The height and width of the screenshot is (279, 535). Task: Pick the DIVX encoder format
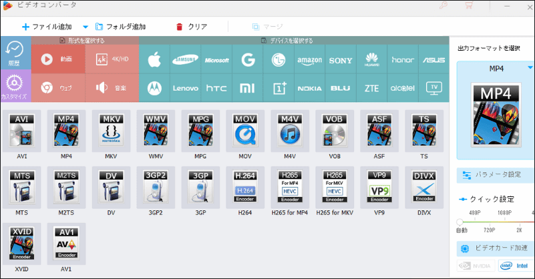tap(424, 188)
